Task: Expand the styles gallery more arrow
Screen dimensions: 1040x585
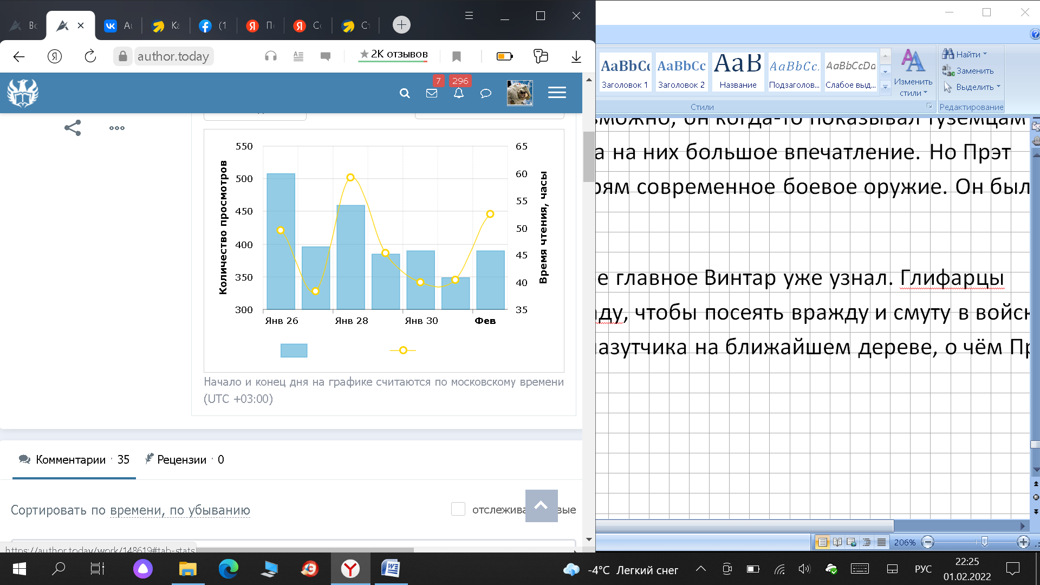Action: click(x=886, y=87)
